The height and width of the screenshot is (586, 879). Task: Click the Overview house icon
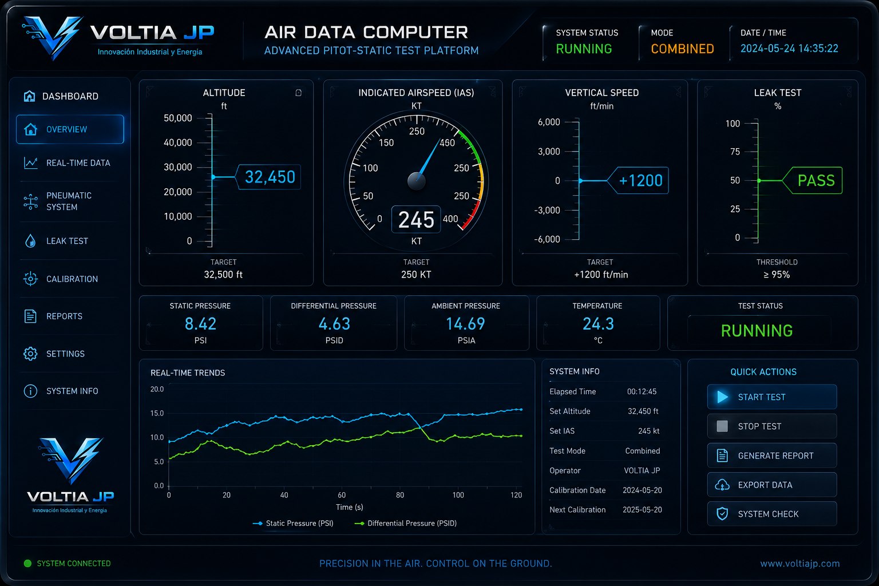pyautogui.click(x=31, y=129)
